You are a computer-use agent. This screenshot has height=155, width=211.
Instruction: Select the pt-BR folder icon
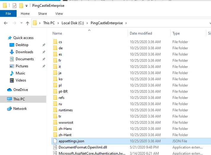point(55,91)
